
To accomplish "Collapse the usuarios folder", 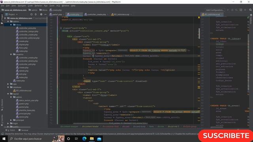I will pyautogui.click(x=11, y=54).
